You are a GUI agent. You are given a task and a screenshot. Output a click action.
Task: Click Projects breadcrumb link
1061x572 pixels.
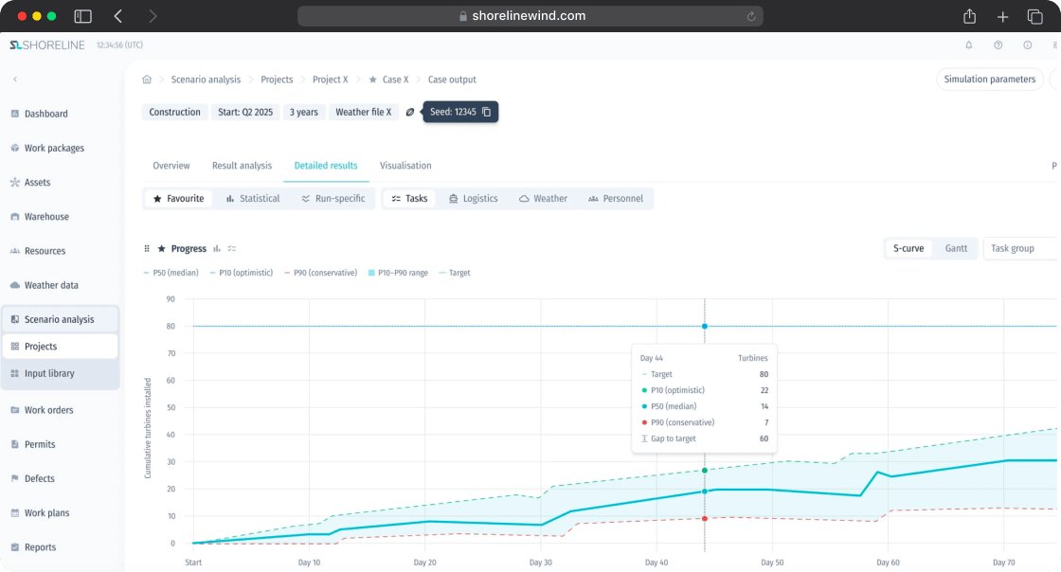277,80
